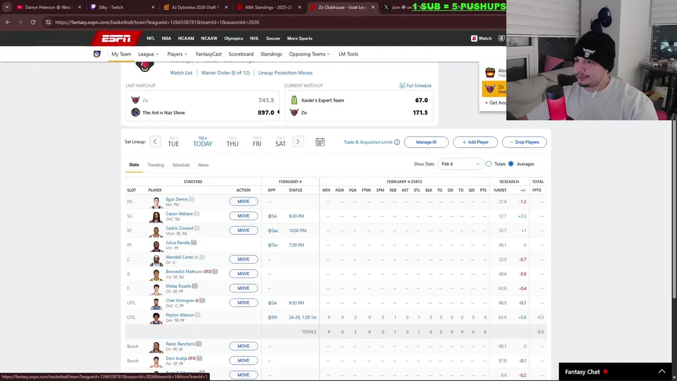
Task: Open Julius Randle player news icon
Action: click(194, 243)
